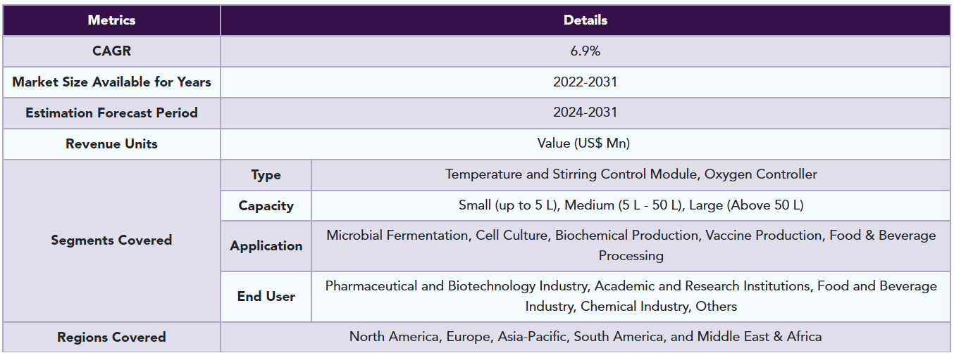
Task: Click the 6.9% CAGR value
Action: (x=585, y=51)
